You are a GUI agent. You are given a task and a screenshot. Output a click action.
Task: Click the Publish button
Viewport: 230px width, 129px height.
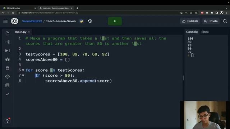click(x=190, y=21)
